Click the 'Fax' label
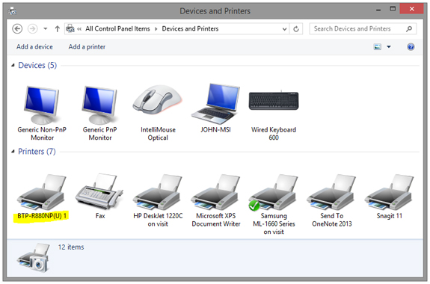 [x=100, y=216]
